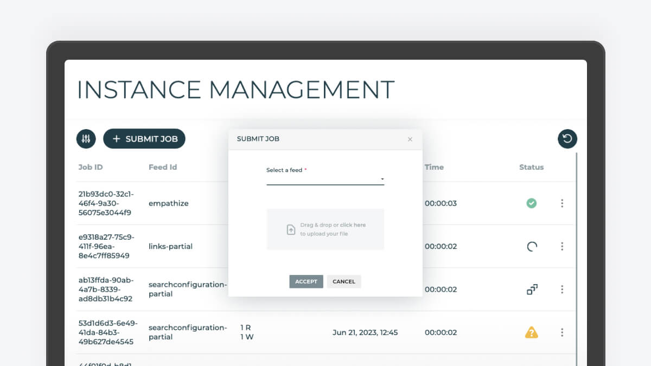Open row options for the empathize job
The height and width of the screenshot is (366, 651).
click(x=562, y=203)
